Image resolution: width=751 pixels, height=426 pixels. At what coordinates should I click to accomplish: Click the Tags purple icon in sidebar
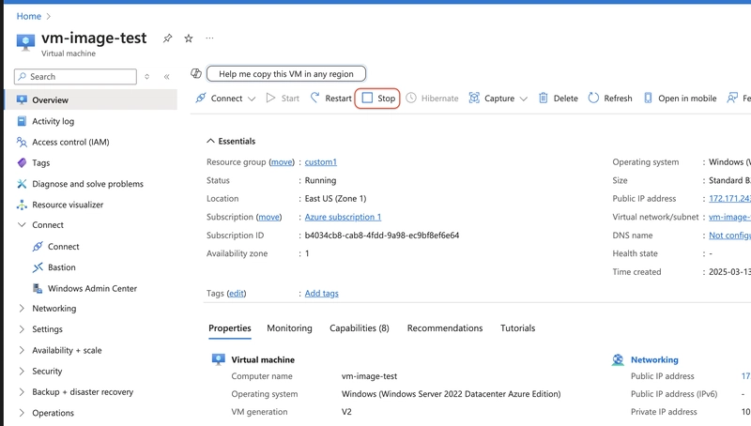coord(22,162)
